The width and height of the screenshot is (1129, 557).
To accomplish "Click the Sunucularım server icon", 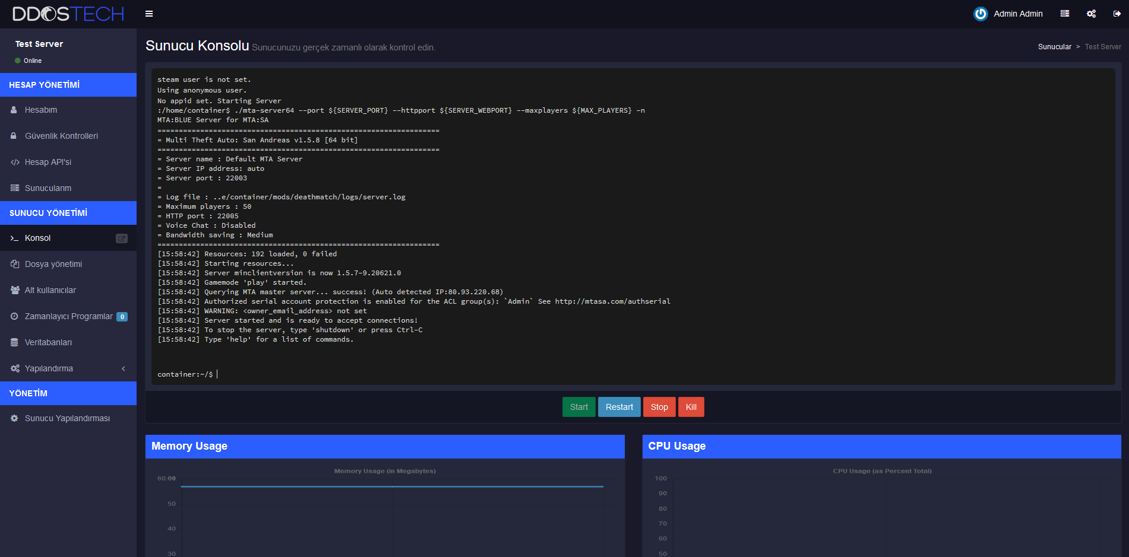I will [15, 188].
